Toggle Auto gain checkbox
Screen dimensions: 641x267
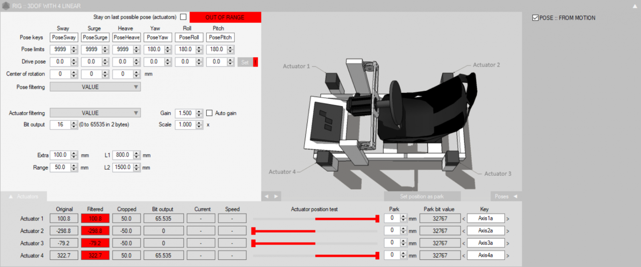(209, 113)
